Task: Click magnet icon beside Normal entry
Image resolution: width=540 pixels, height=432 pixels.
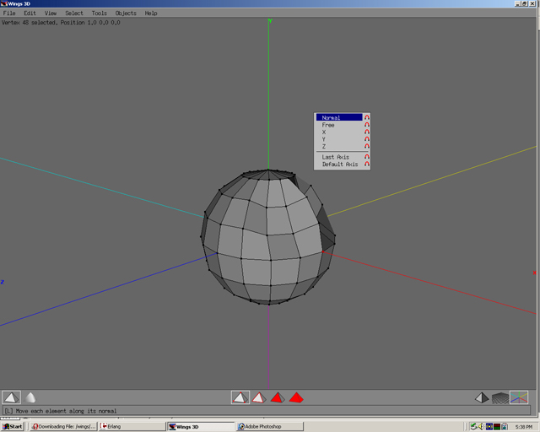Action: point(367,117)
